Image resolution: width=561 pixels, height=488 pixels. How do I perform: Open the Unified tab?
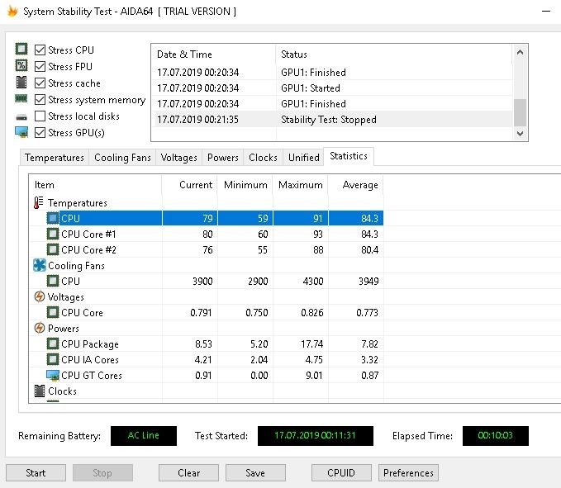[x=304, y=158]
